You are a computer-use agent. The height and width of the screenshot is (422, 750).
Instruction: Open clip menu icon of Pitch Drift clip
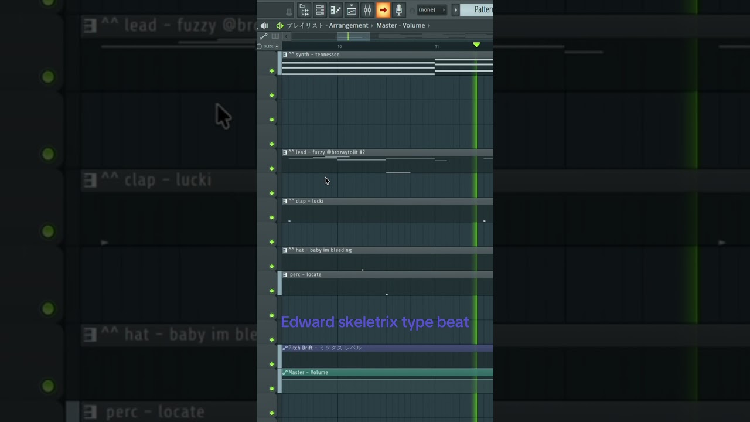tap(285, 348)
